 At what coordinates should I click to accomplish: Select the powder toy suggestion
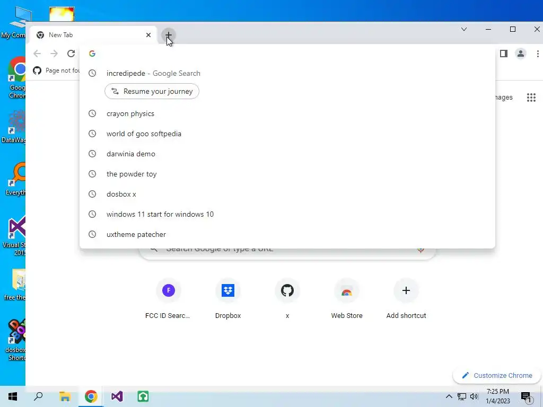click(287, 174)
